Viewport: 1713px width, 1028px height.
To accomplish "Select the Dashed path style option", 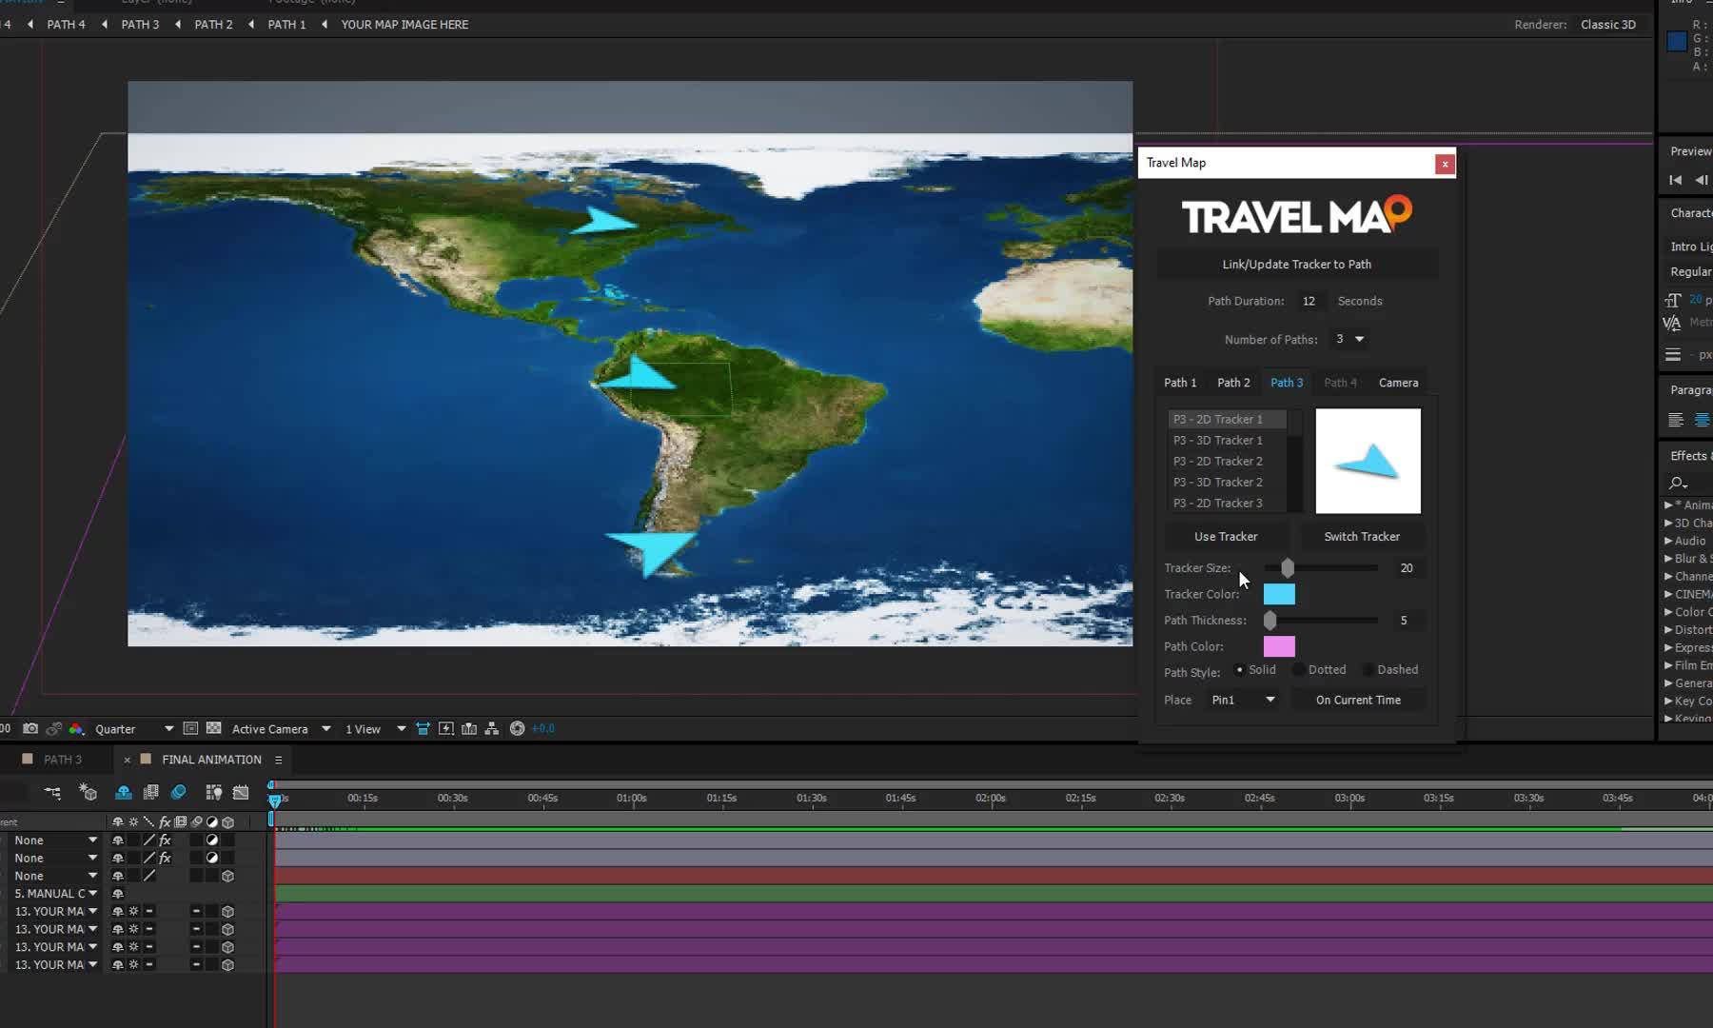I will 1368,670.
